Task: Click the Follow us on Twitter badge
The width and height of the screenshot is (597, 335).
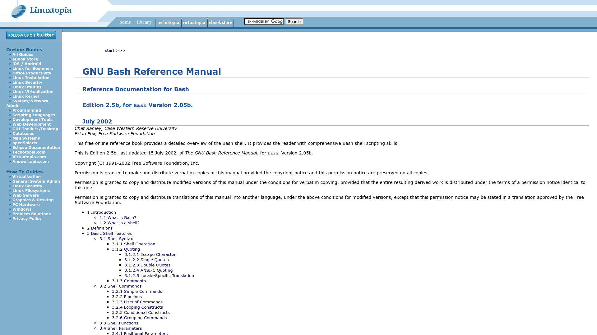Action: 31,35
